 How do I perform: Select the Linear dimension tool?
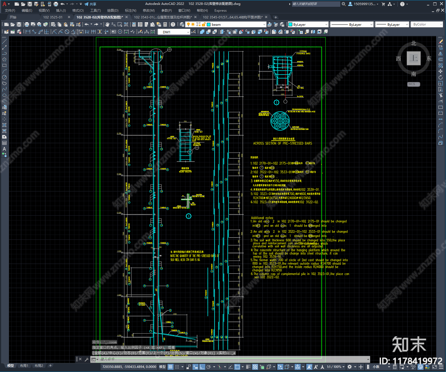pos(28,32)
